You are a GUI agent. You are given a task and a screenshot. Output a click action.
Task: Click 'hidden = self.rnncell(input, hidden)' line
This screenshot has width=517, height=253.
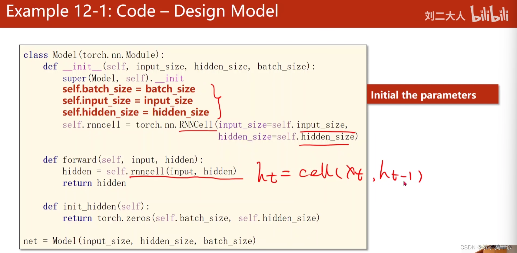(x=149, y=171)
